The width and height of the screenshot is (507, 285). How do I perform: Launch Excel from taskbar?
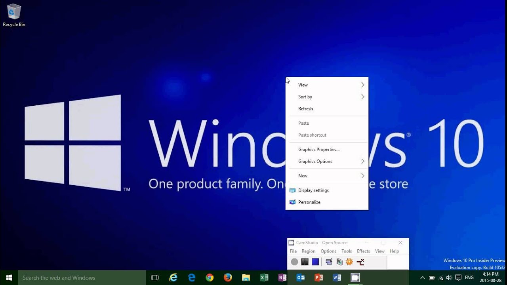264,277
